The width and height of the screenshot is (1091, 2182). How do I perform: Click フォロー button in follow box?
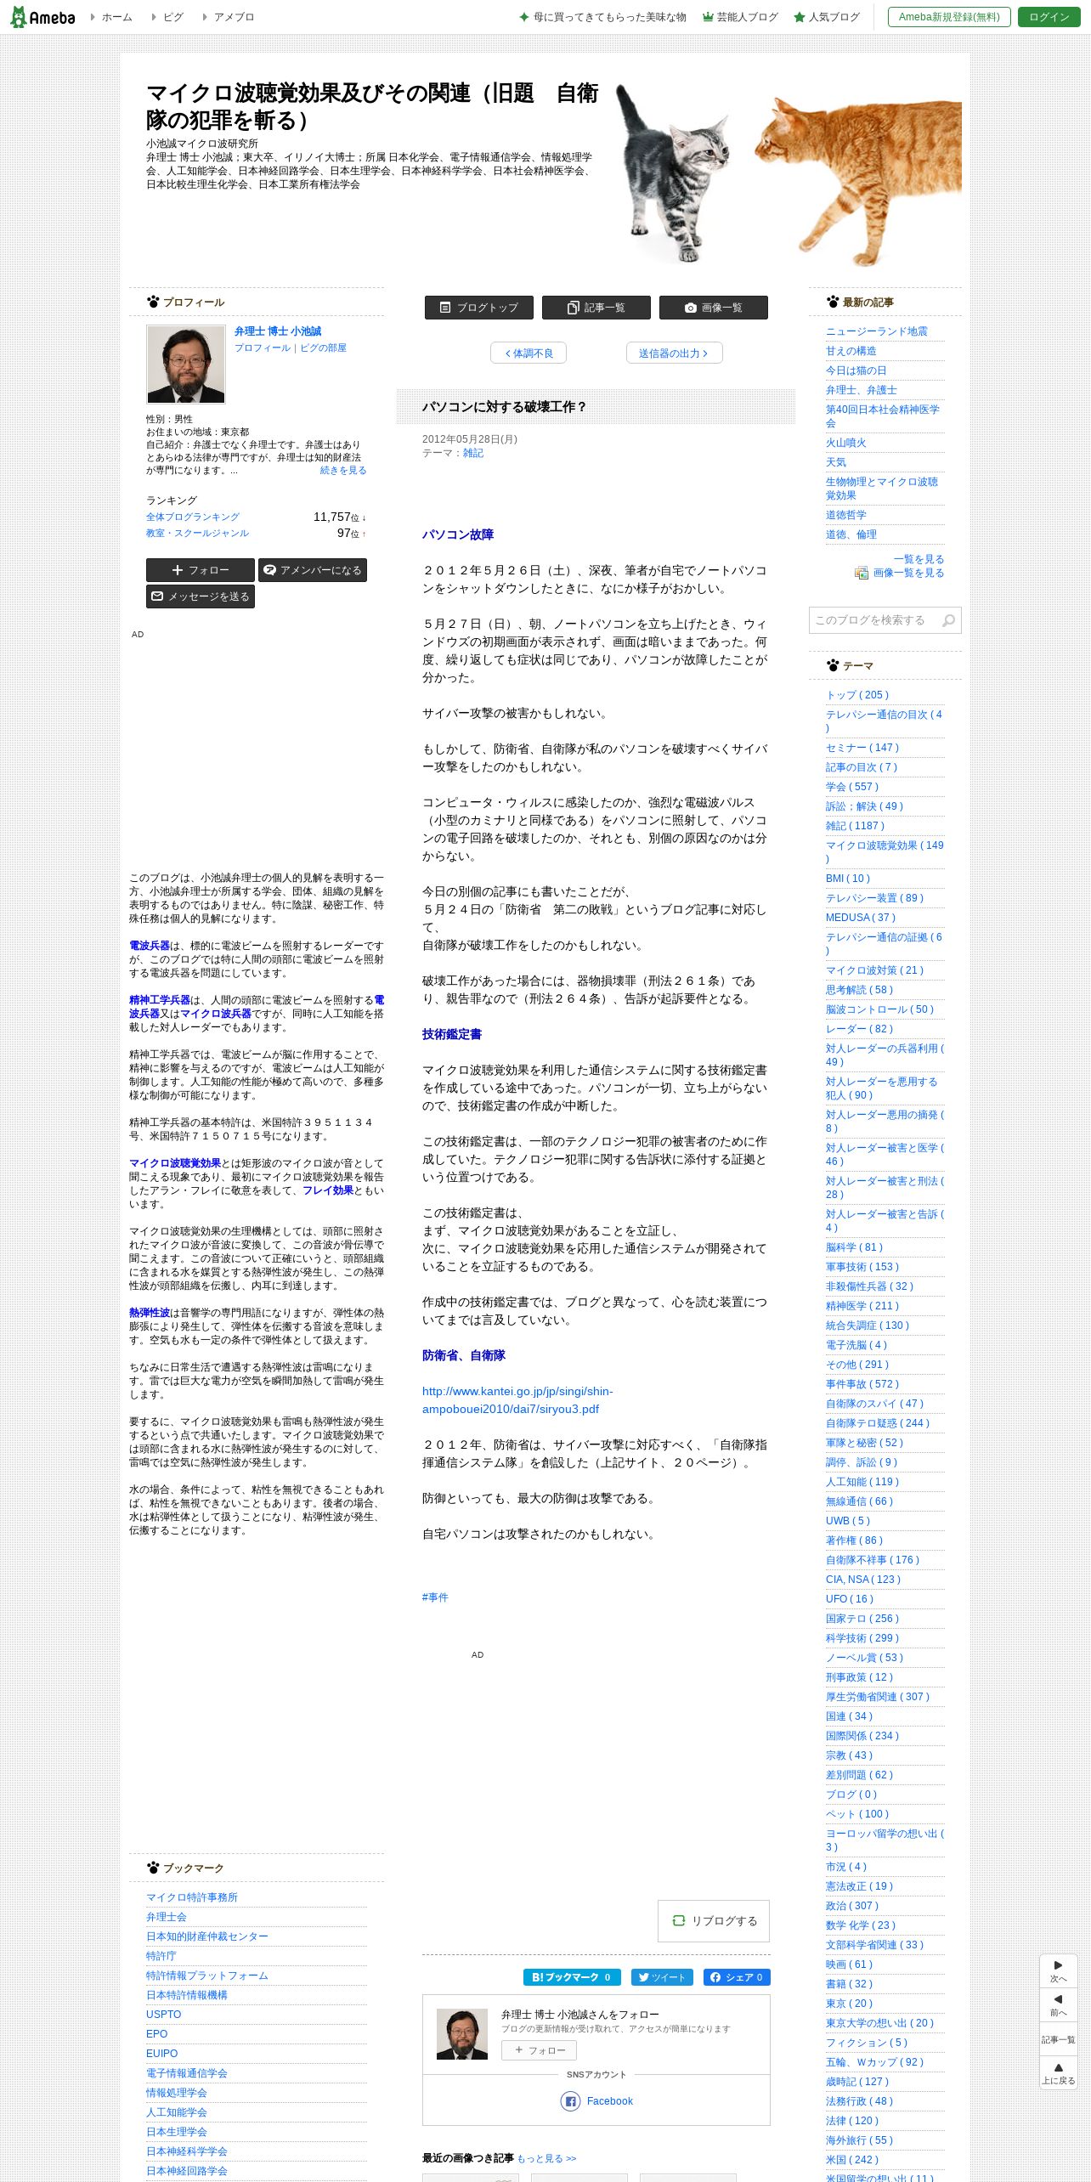539,2050
